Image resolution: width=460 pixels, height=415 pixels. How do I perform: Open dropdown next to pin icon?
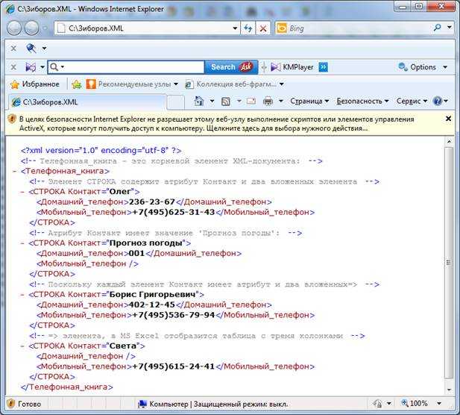point(44,49)
